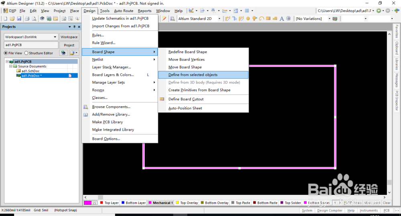
Task: Open the Workspace1.DsnWrk dropdown
Action: [55, 37]
